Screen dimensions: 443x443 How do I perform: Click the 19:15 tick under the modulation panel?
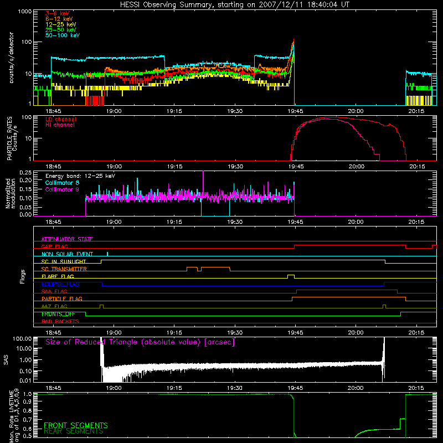(174, 222)
